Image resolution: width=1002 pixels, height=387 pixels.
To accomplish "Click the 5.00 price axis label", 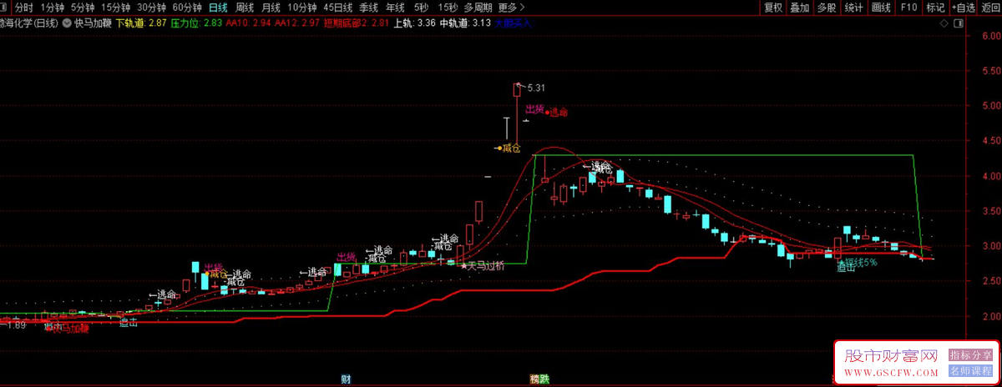I will tap(989, 106).
